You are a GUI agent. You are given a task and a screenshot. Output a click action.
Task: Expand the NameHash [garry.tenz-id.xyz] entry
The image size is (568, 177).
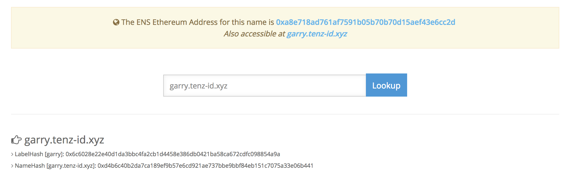click(x=12, y=166)
